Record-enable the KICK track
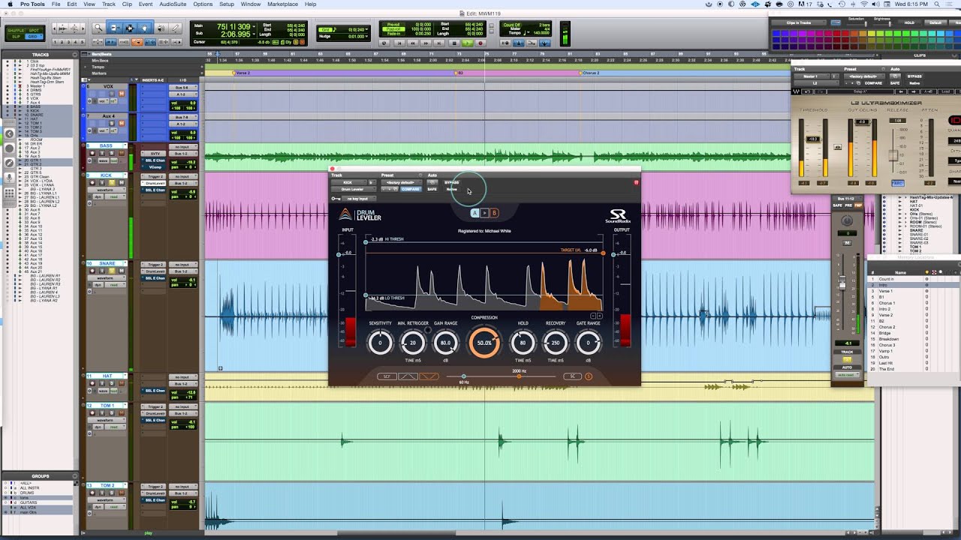 click(92, 182)
